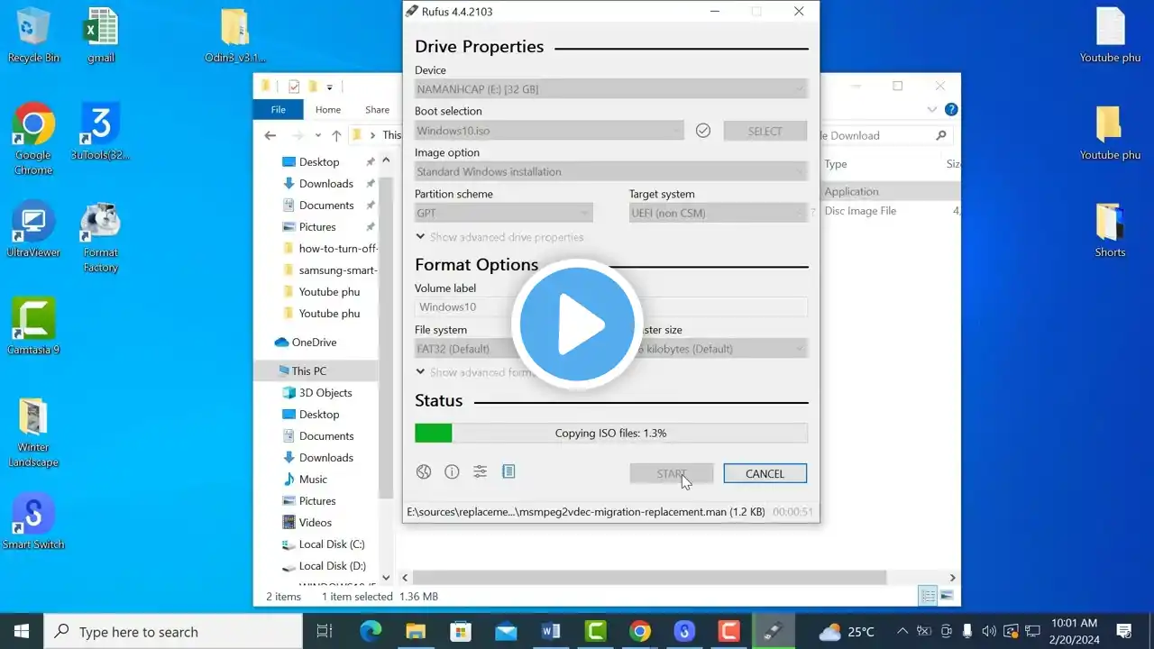This screenshot has width=1154, height=649.
Task: Click the Type column header
Action: click(x=836, y=164)
